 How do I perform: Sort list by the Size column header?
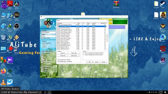(77, 23)
